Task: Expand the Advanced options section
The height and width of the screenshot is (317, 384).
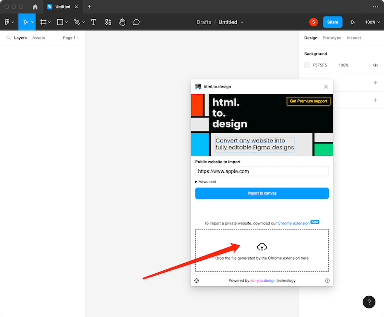Action: coord(206,182)
